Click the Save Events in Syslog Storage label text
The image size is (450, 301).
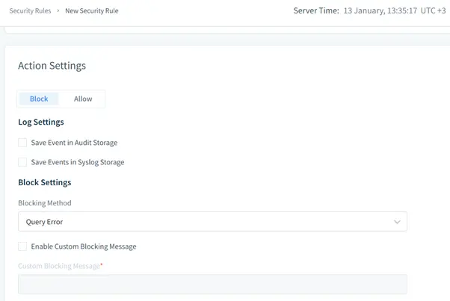coord(78,162)
